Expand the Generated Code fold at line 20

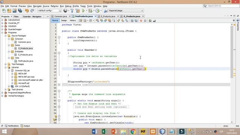pos(59,85)
